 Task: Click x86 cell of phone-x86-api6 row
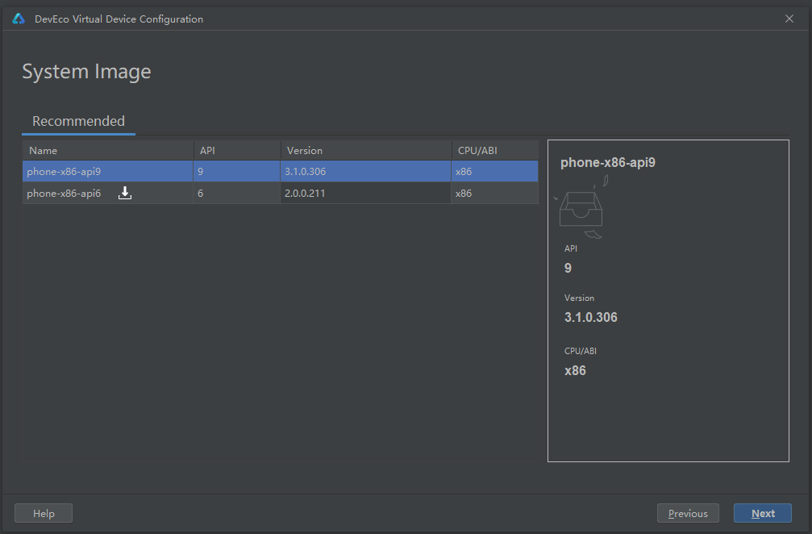pyautogui.click(x=464, y=194)
